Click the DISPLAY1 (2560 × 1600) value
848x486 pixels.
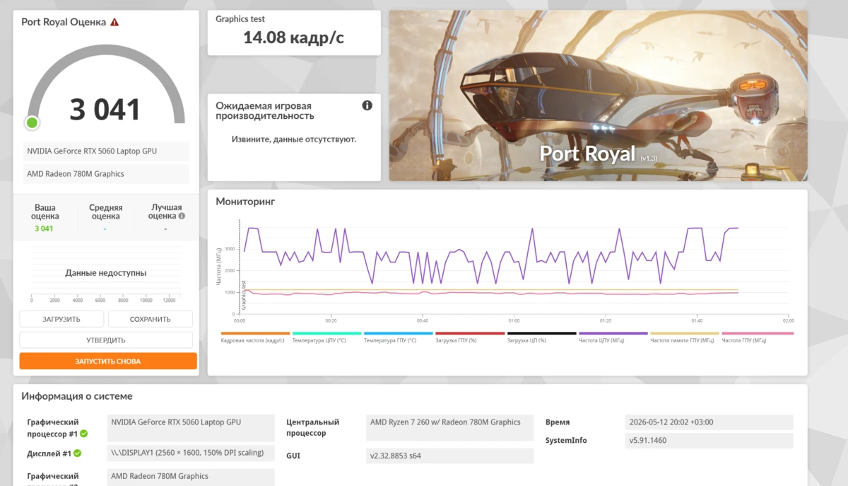click(191, 453)
